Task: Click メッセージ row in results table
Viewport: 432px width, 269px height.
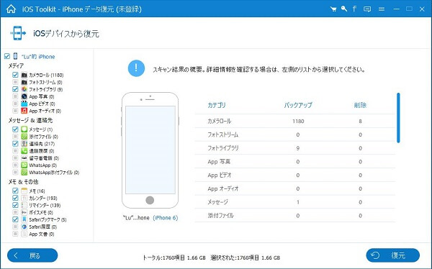Action: point(295,202)
